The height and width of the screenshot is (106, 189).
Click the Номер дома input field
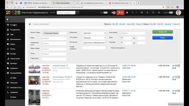point(54,59)
